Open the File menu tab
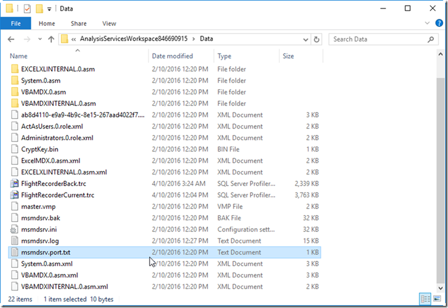448x308 pixels. pyautogui.click(x=16, y=23)
